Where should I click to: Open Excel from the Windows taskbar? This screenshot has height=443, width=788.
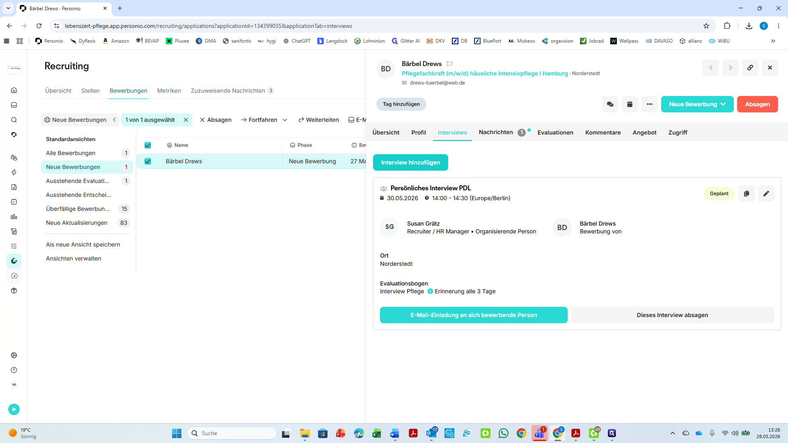[x=376, y=433]
